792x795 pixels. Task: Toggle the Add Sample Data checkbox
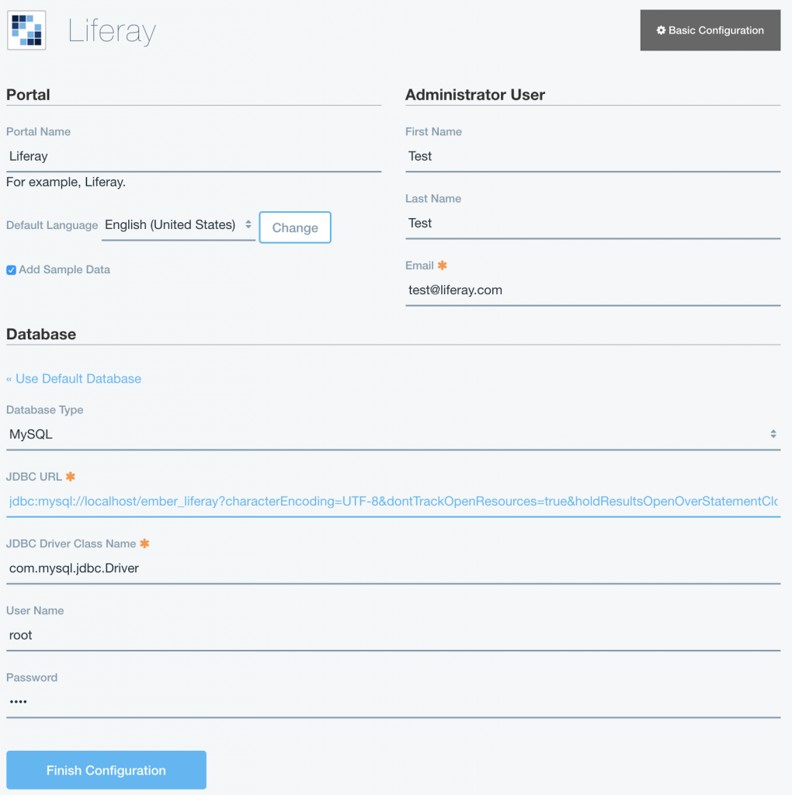click(x=11, y=270)
